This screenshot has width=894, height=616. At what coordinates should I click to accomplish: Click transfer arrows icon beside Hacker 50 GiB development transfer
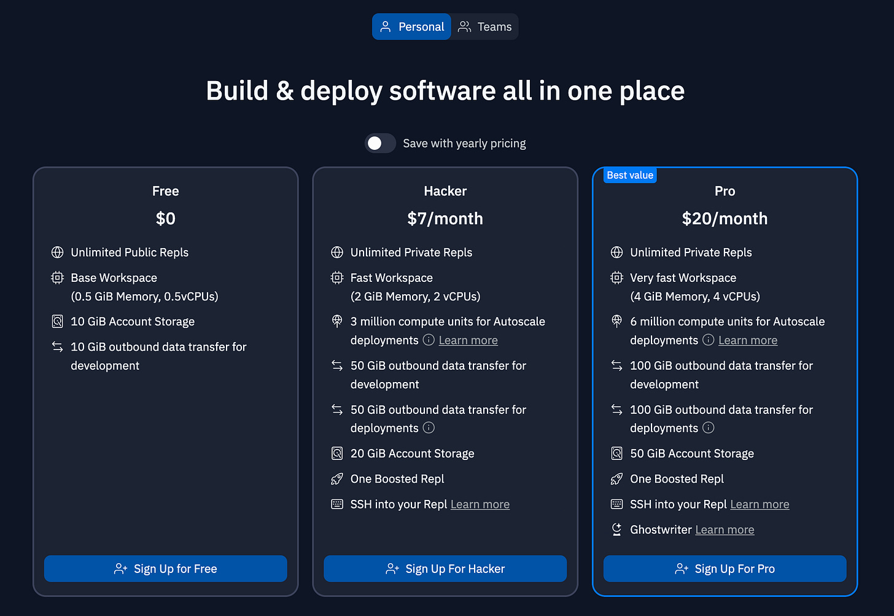tap(337, 365)
